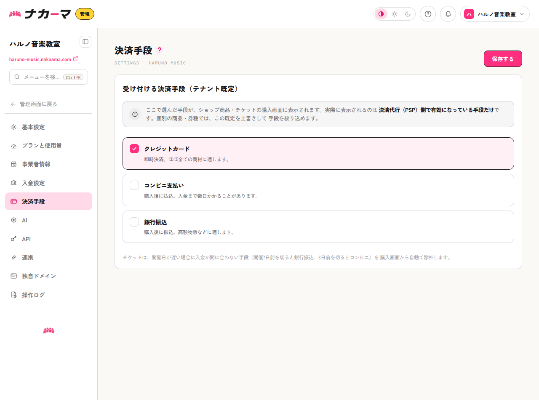This screenshot has width=539, height=400.
Task: Click the SETTINGS — HARUNO-MUSIC breadcrumb text
Action: click(150, 63)
